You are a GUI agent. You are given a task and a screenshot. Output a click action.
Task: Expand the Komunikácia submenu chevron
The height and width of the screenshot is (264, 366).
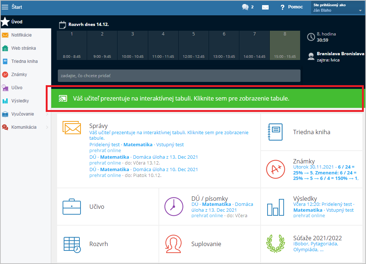47,127
